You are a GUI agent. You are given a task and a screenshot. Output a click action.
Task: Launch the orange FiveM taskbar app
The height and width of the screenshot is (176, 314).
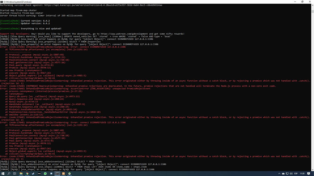click(x=63, y=173)
